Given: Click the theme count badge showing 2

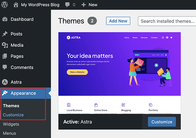Looking at the screenshot, I should [92, 21].
